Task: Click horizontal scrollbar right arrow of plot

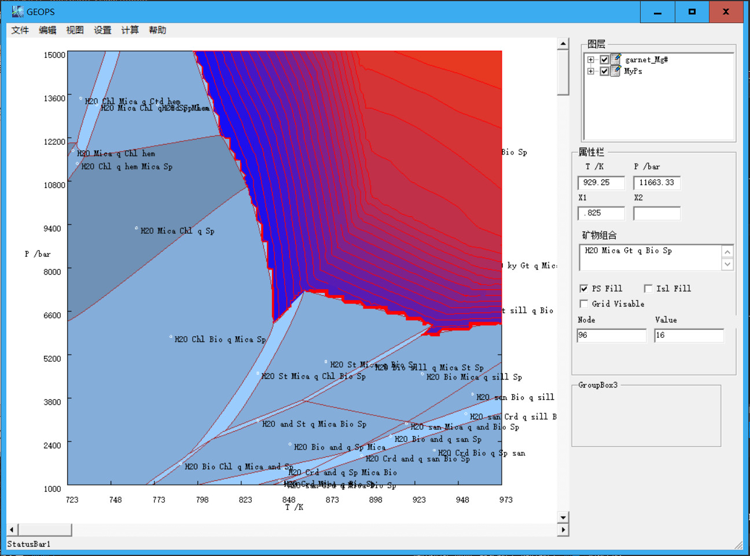Action: pos(563,529)
